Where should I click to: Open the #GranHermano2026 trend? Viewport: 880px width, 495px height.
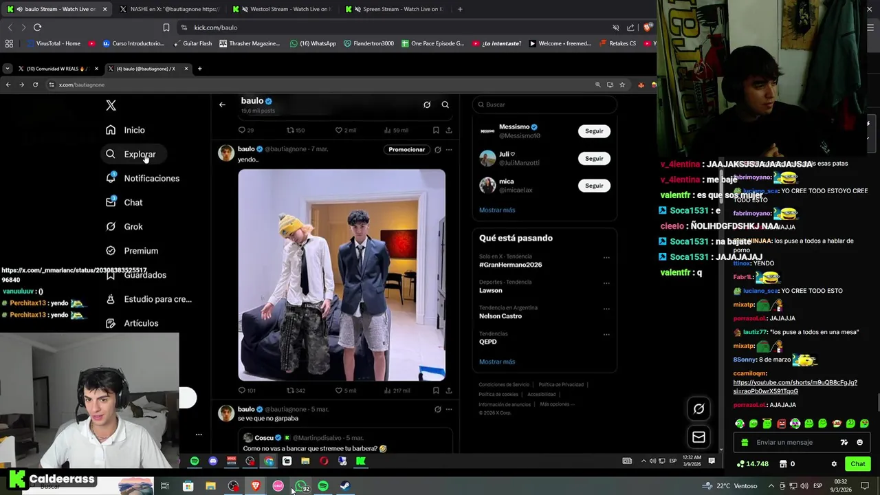(x=510, y=265)
